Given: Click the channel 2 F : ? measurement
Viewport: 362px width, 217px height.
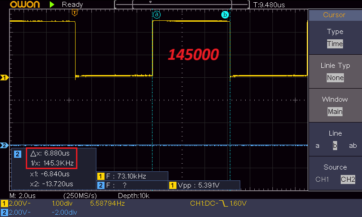Looking at the screenshot, I should (x=116, y=185).
